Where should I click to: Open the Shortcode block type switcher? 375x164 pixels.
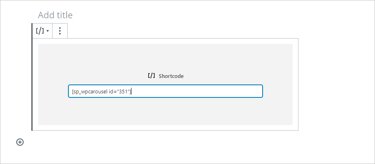pos(40,31)
